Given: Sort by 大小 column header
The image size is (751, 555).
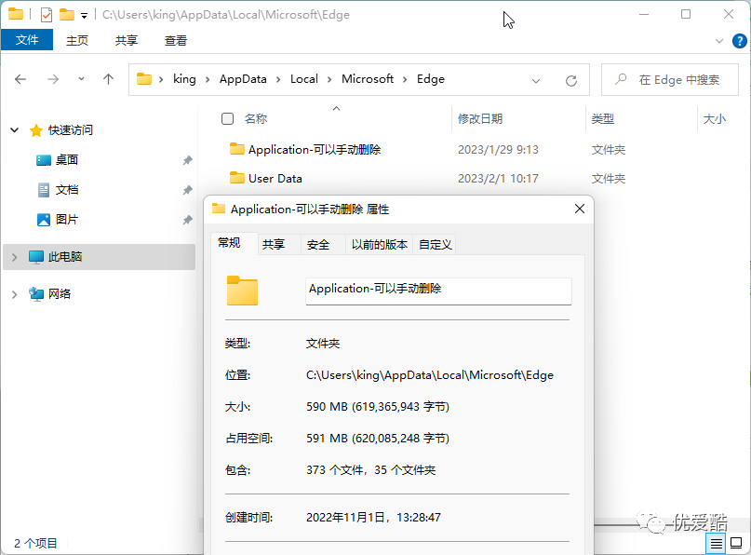Looking at the screenshot, I should coord(714,118).
